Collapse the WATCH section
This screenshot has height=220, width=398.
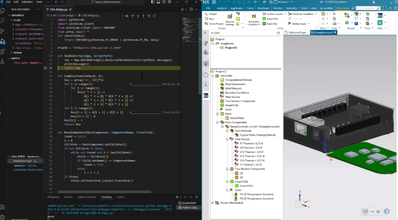[x=9, y=58]
